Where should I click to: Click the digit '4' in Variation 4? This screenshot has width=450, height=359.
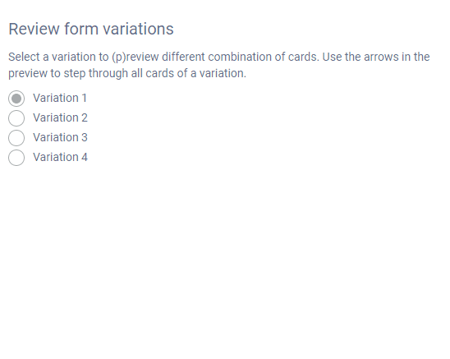85,158
